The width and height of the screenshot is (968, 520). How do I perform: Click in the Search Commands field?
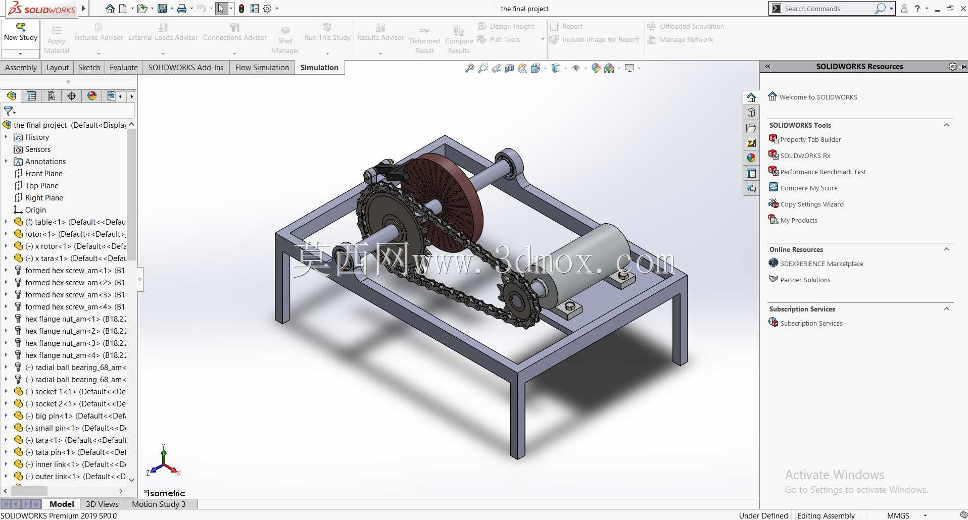pyautogui.click(x=828, y=9)
